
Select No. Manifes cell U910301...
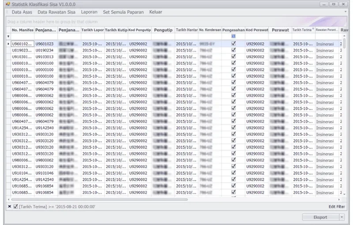tap(23, 57)
